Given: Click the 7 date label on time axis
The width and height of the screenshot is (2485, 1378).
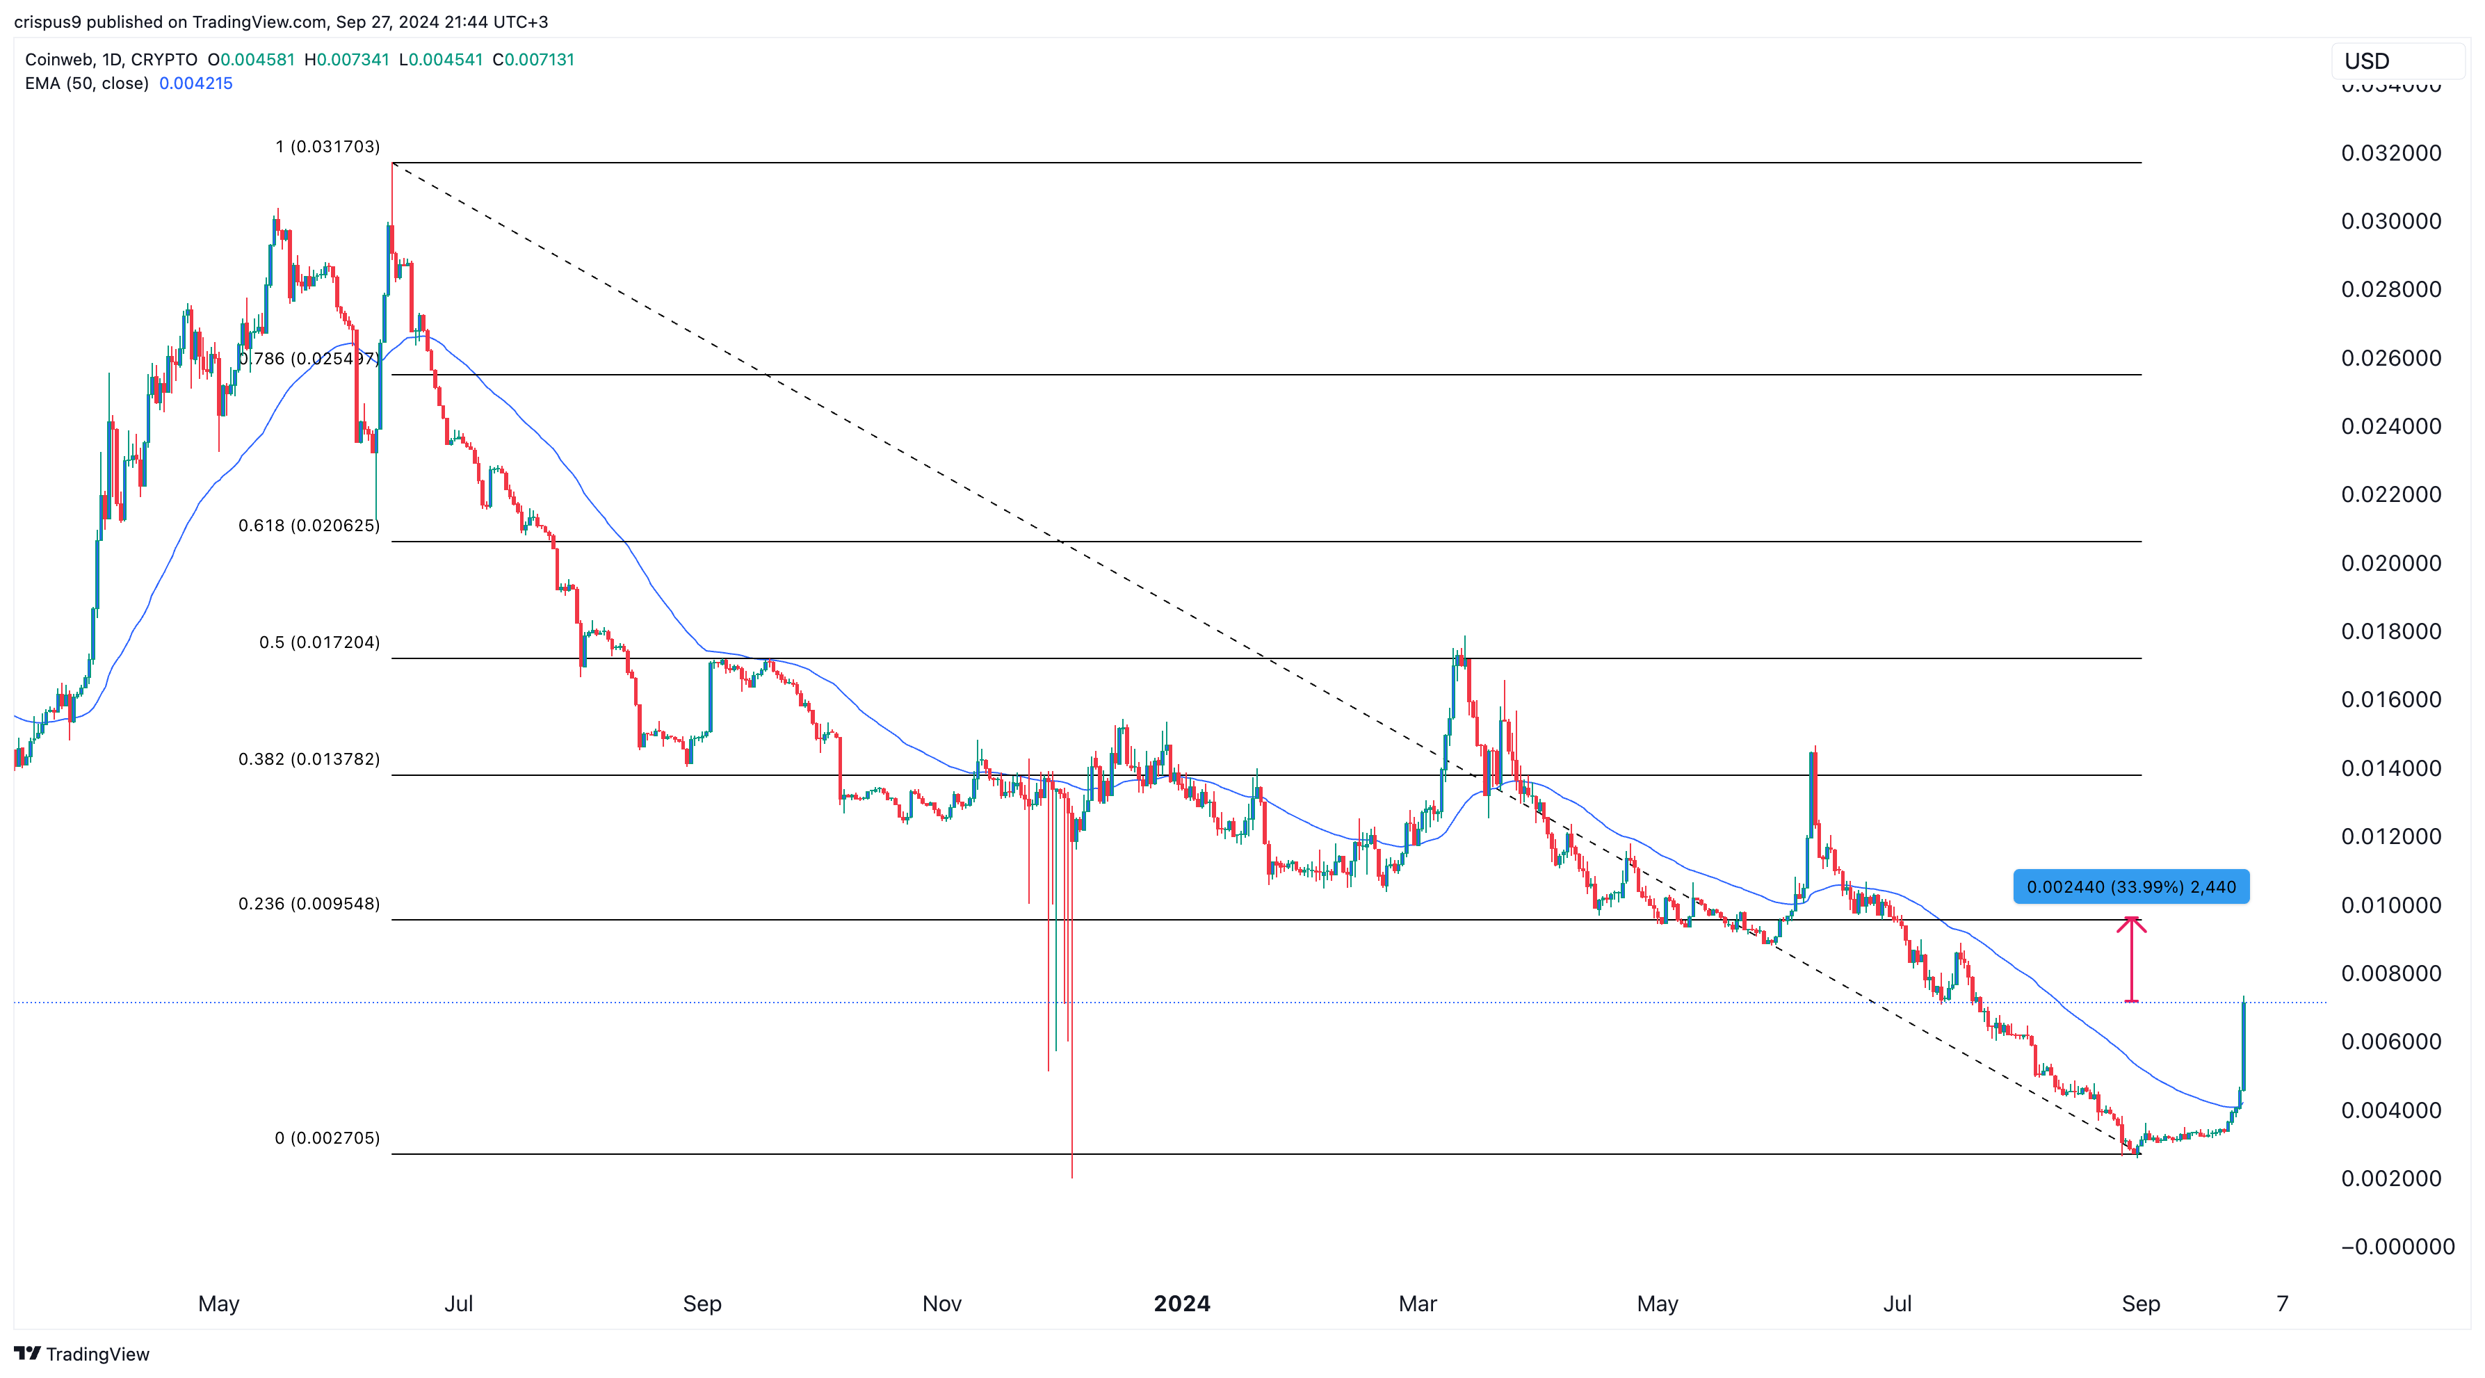Looking at the screenshot, I should point(2281,1304).
